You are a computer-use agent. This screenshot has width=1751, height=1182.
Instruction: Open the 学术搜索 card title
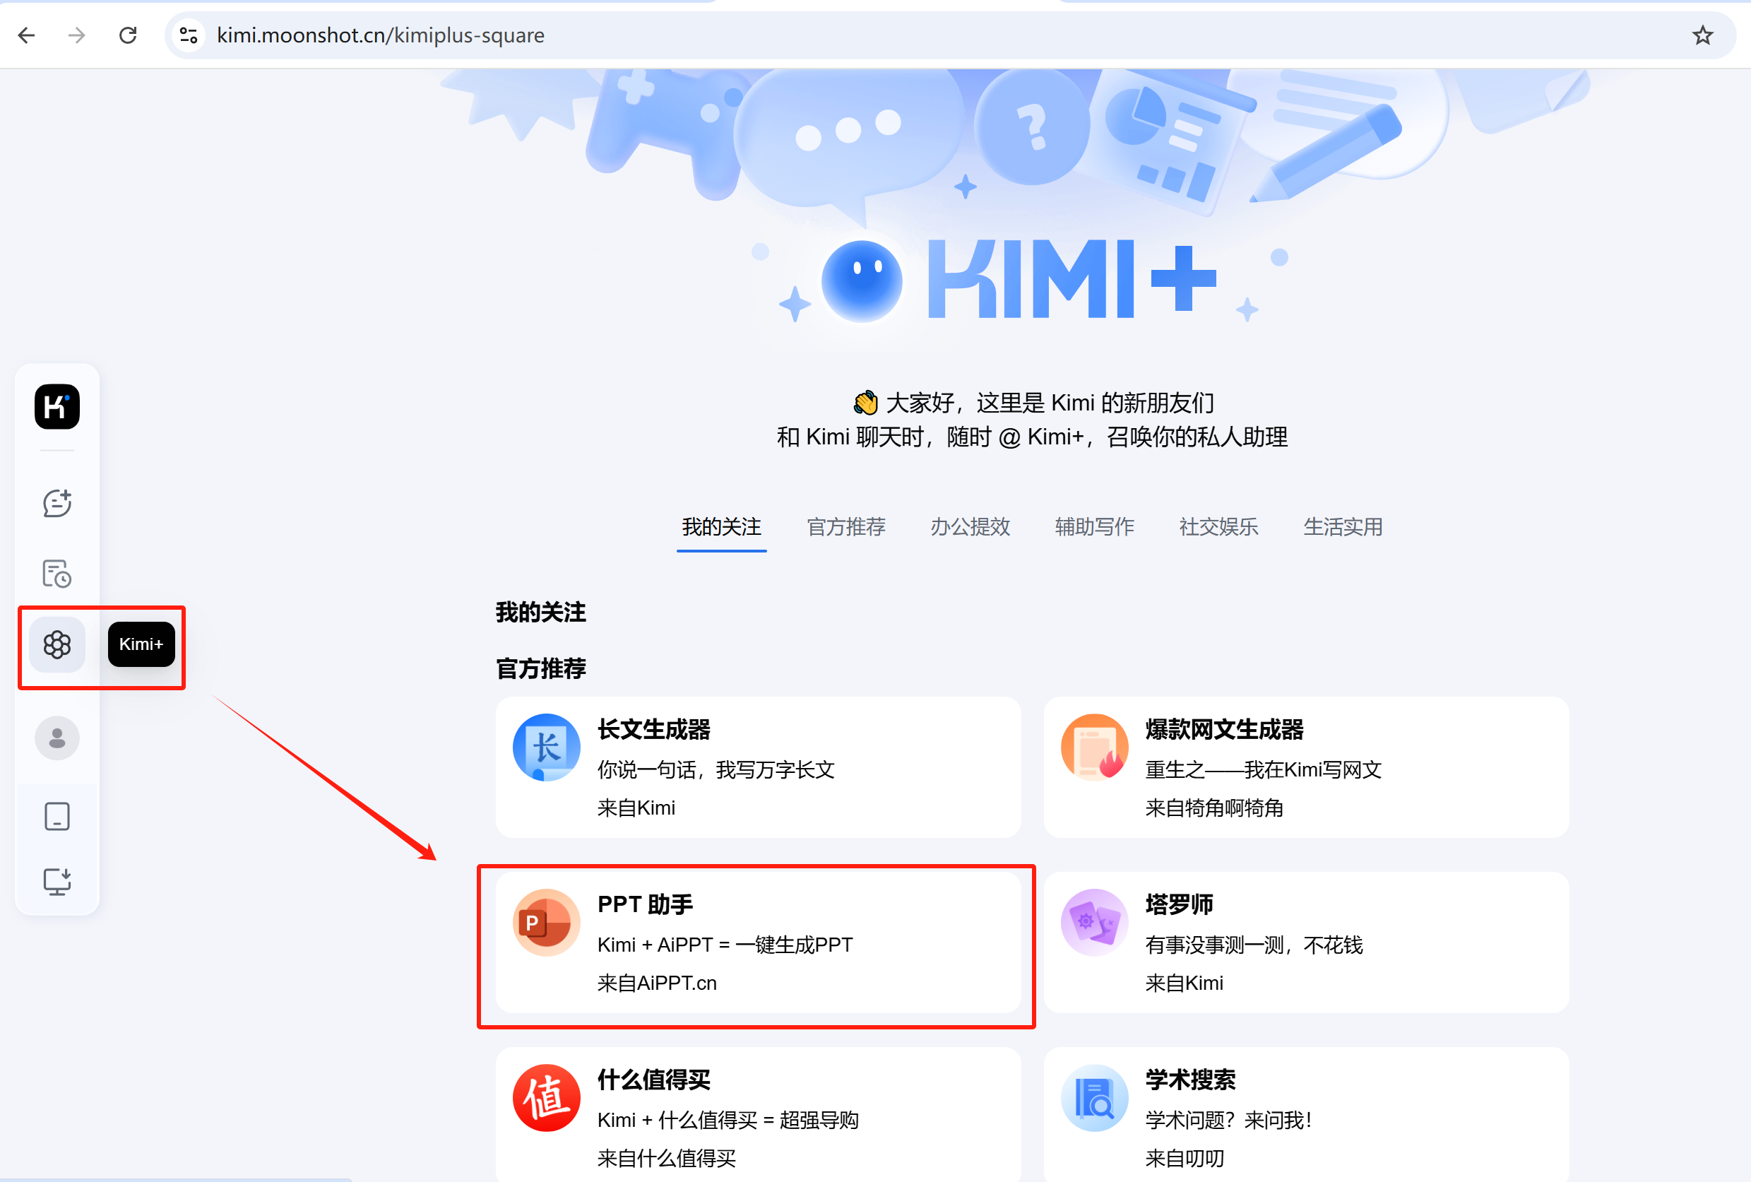[x=1190, y=1080]
